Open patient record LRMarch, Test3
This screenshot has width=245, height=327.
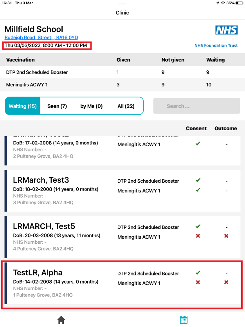click(41, 180)
